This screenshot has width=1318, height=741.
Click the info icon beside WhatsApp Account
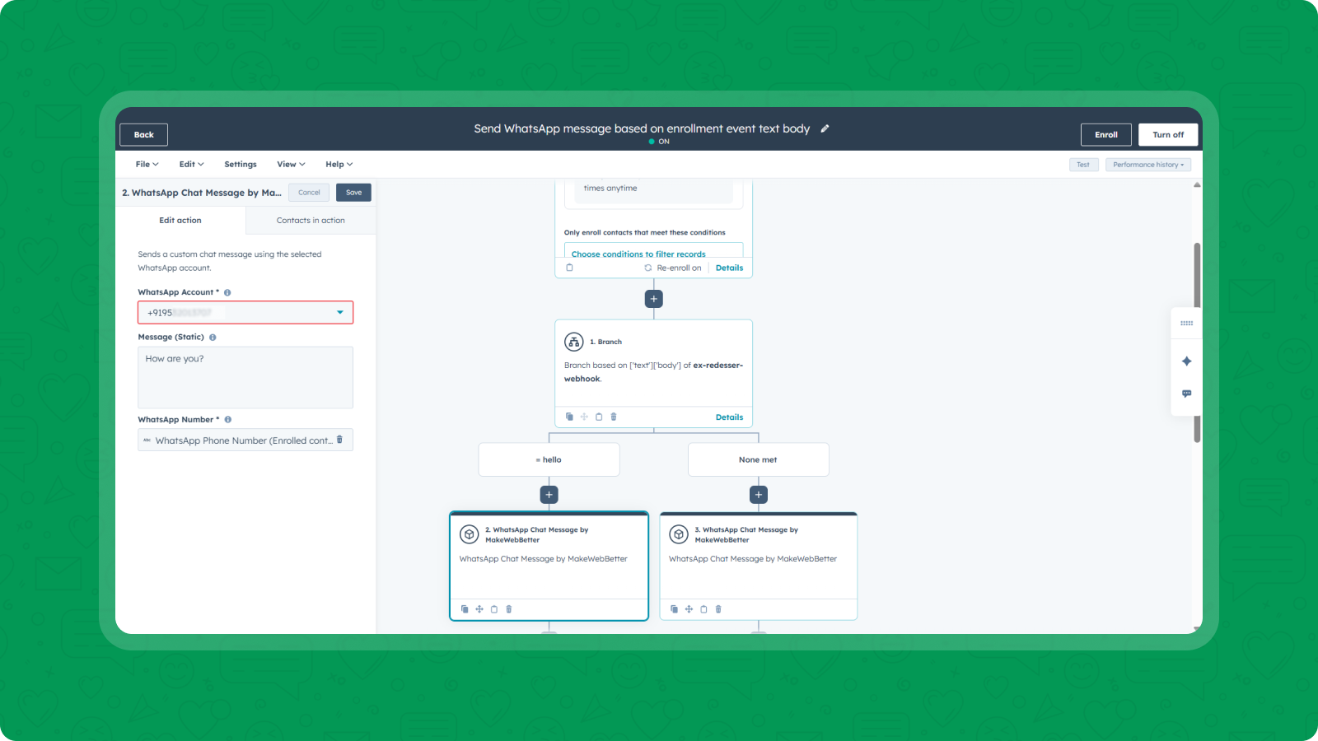pos(227,292)
